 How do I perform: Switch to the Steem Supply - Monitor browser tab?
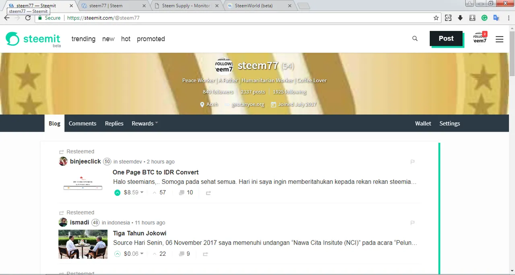[x=185, y=6]
